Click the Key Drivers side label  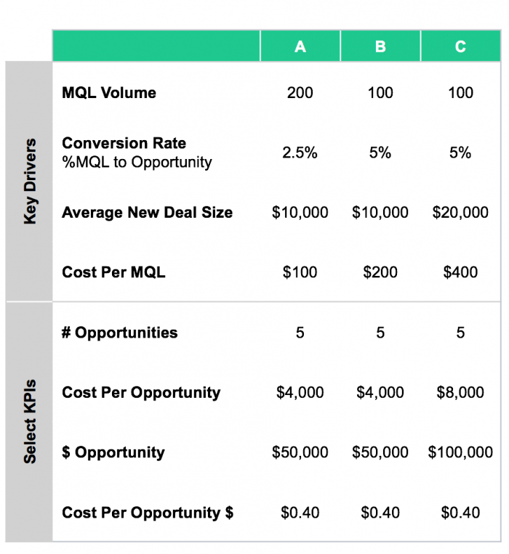[x=30, y=182]
